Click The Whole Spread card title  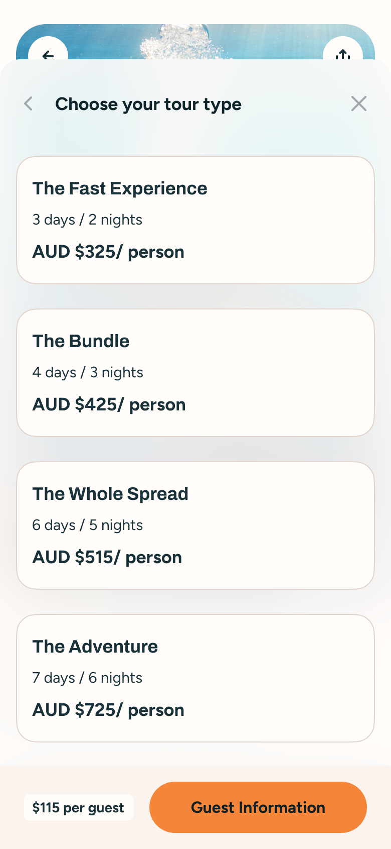pos(110,494)
